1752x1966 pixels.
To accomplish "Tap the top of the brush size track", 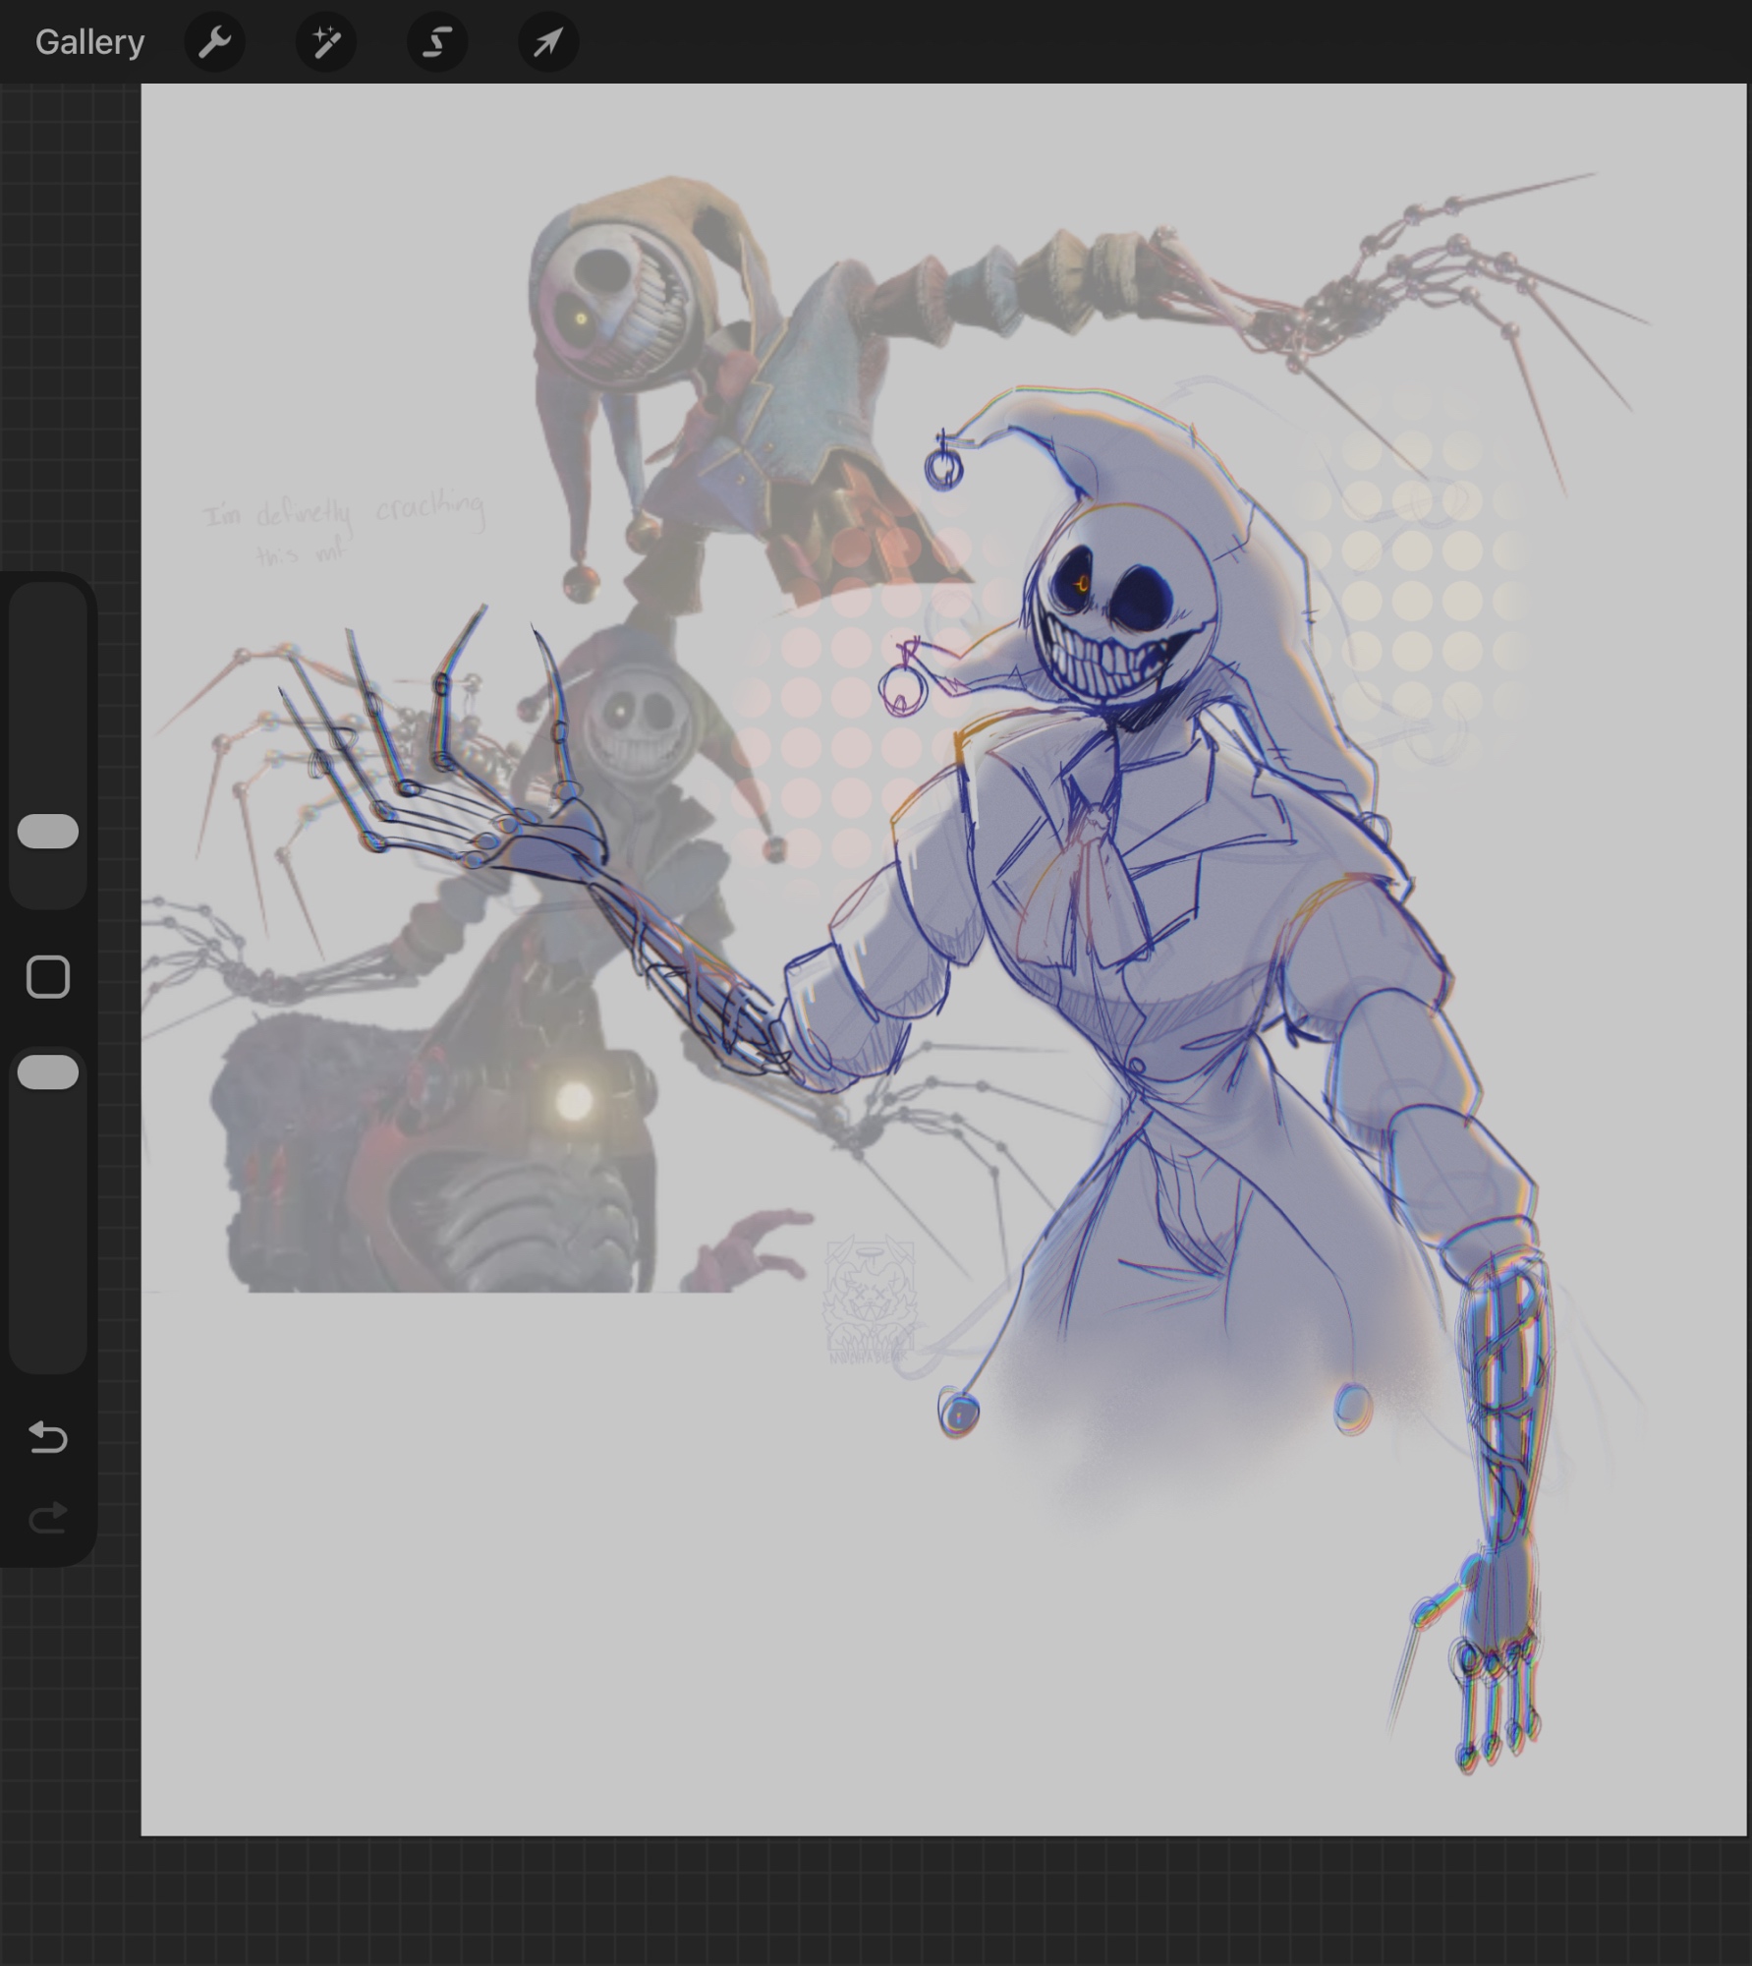I will pyautogui.click(x=48, y=609).
